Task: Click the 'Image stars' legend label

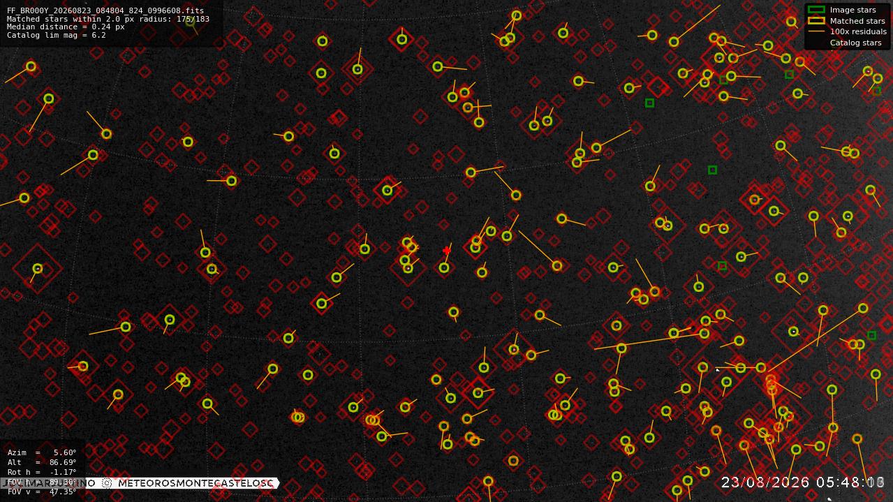Action: click(853, 10)
